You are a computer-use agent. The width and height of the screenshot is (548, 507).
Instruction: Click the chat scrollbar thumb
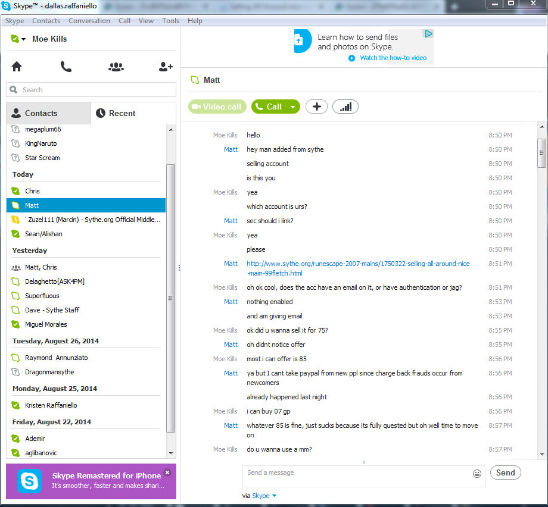pyautogui.click(x=542, y=153)
